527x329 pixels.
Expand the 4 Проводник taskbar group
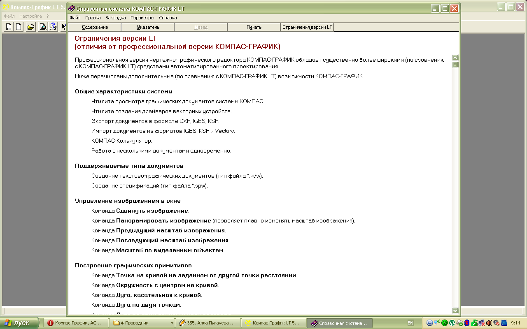coord(143,323)
